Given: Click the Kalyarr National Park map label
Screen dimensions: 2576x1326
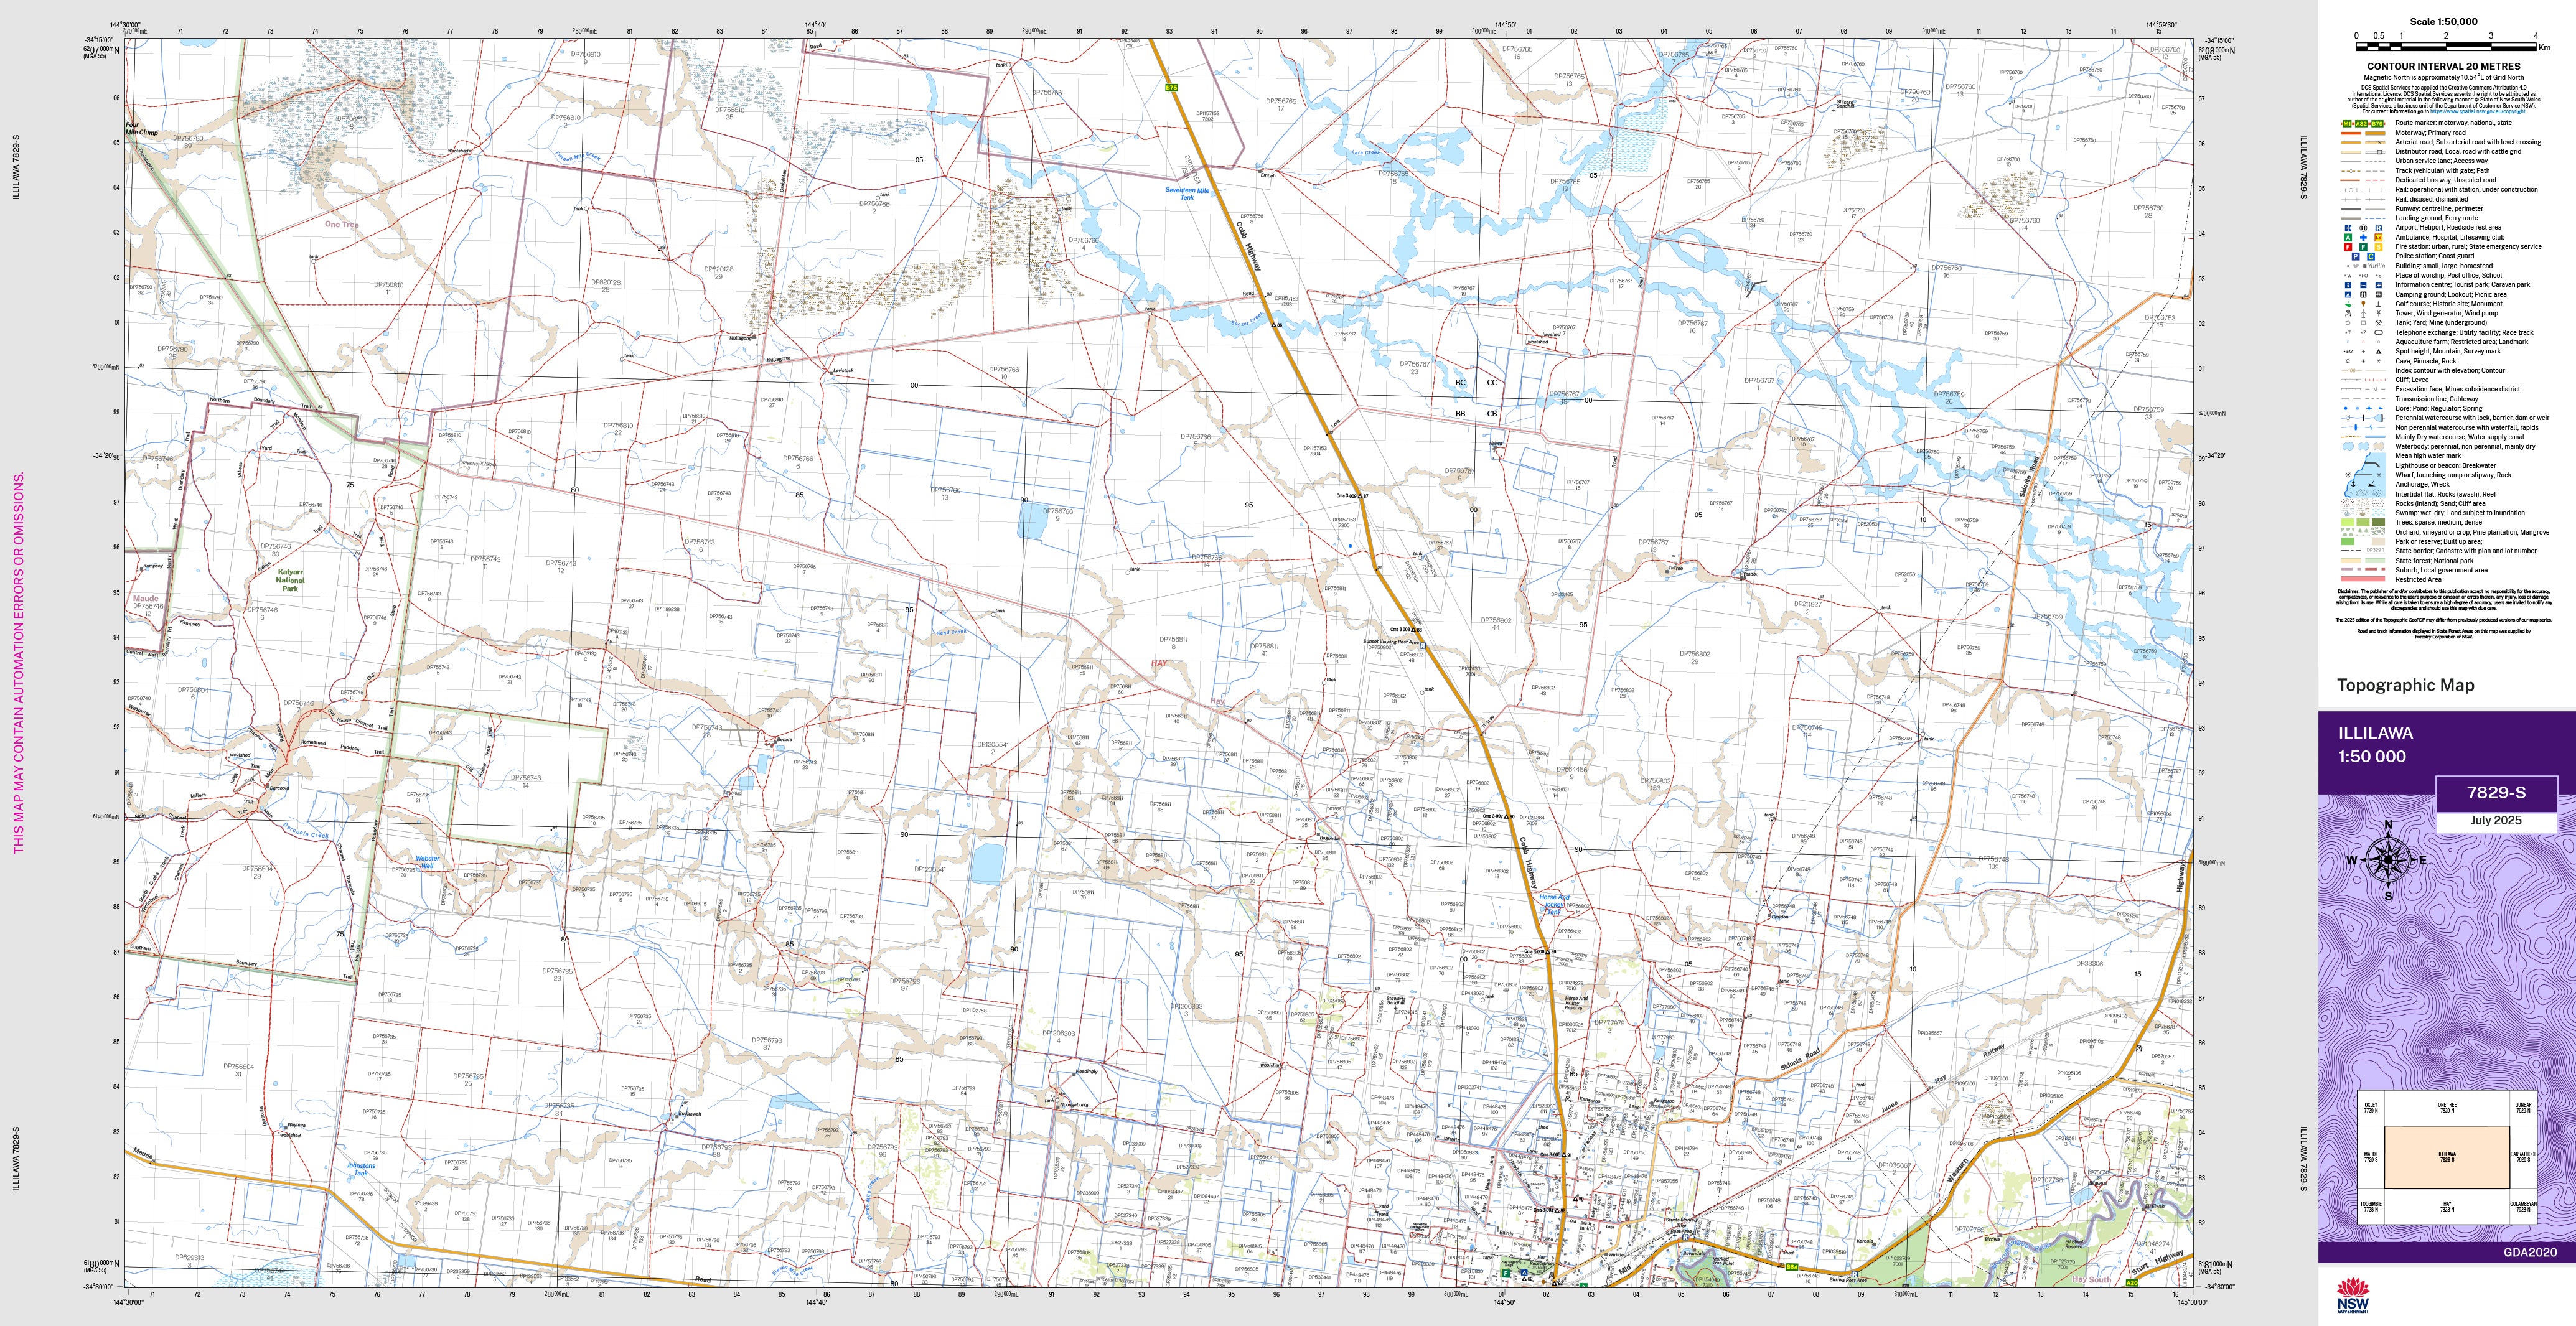Looking at the screenshot, I should (x=290, y=580).
